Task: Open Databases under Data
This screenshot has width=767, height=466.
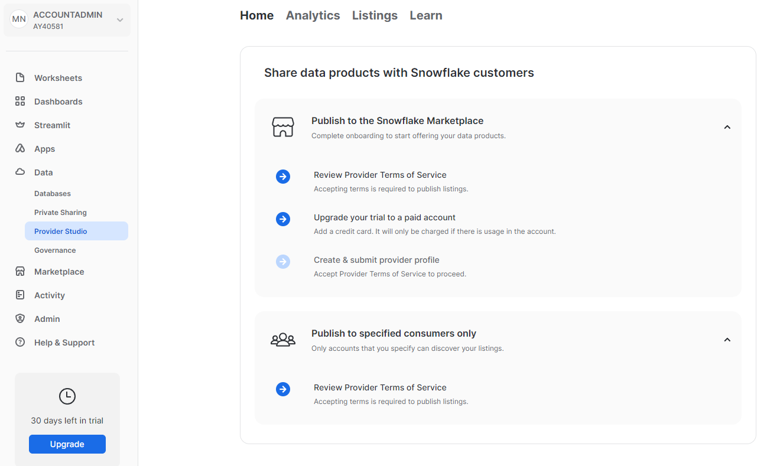Action: tap(53, 194)
